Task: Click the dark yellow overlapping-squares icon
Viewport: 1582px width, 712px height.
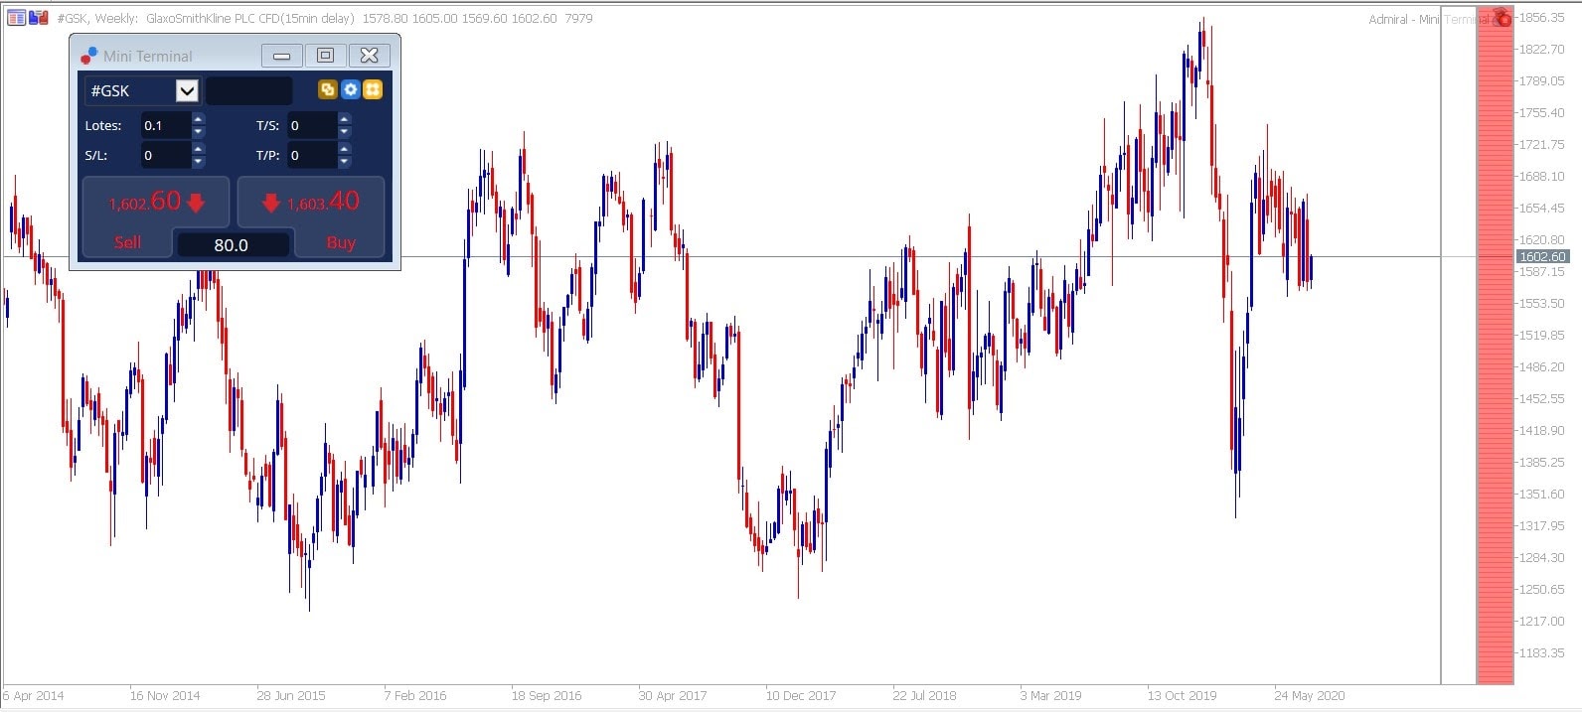Action: pos(327,90)
